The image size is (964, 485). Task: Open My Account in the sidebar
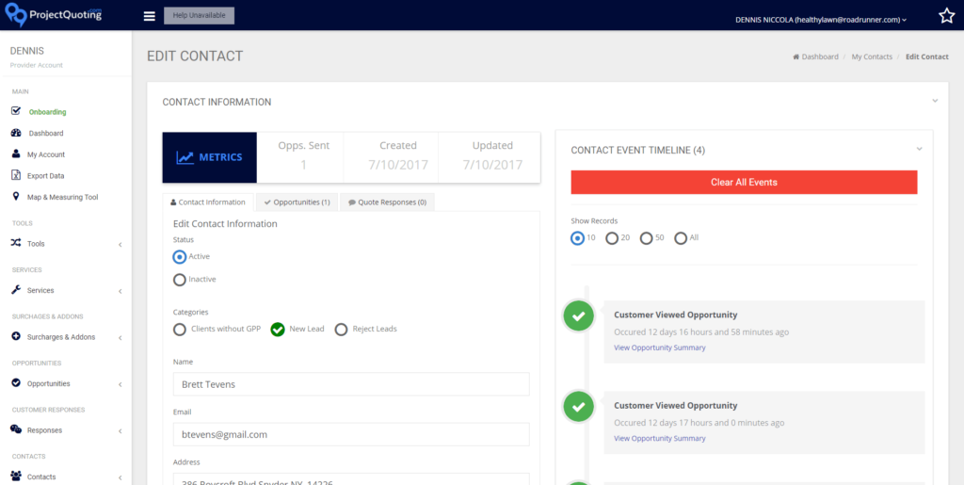(x=46, y=154)
